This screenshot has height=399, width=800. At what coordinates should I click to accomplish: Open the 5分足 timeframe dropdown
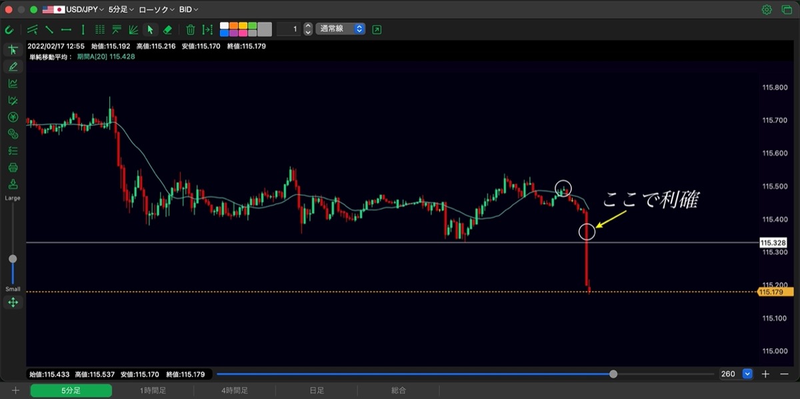pyautogui.click(x=121, y=10)
